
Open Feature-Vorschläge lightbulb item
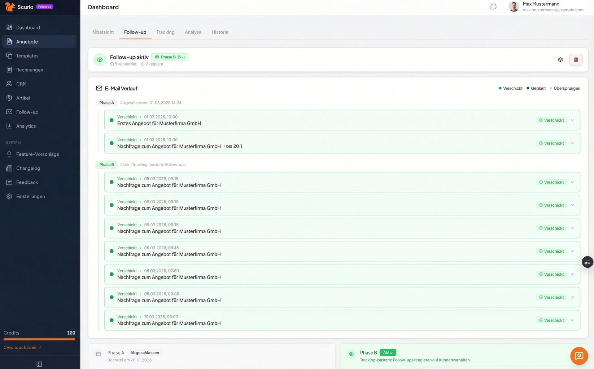(38, 154)
